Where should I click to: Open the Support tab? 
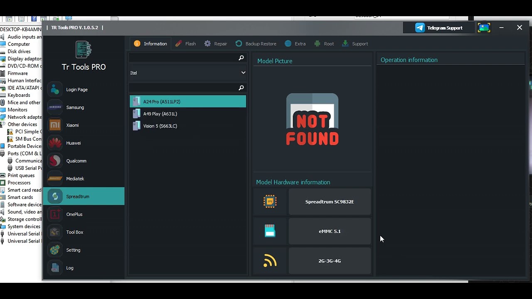(355, 44)
